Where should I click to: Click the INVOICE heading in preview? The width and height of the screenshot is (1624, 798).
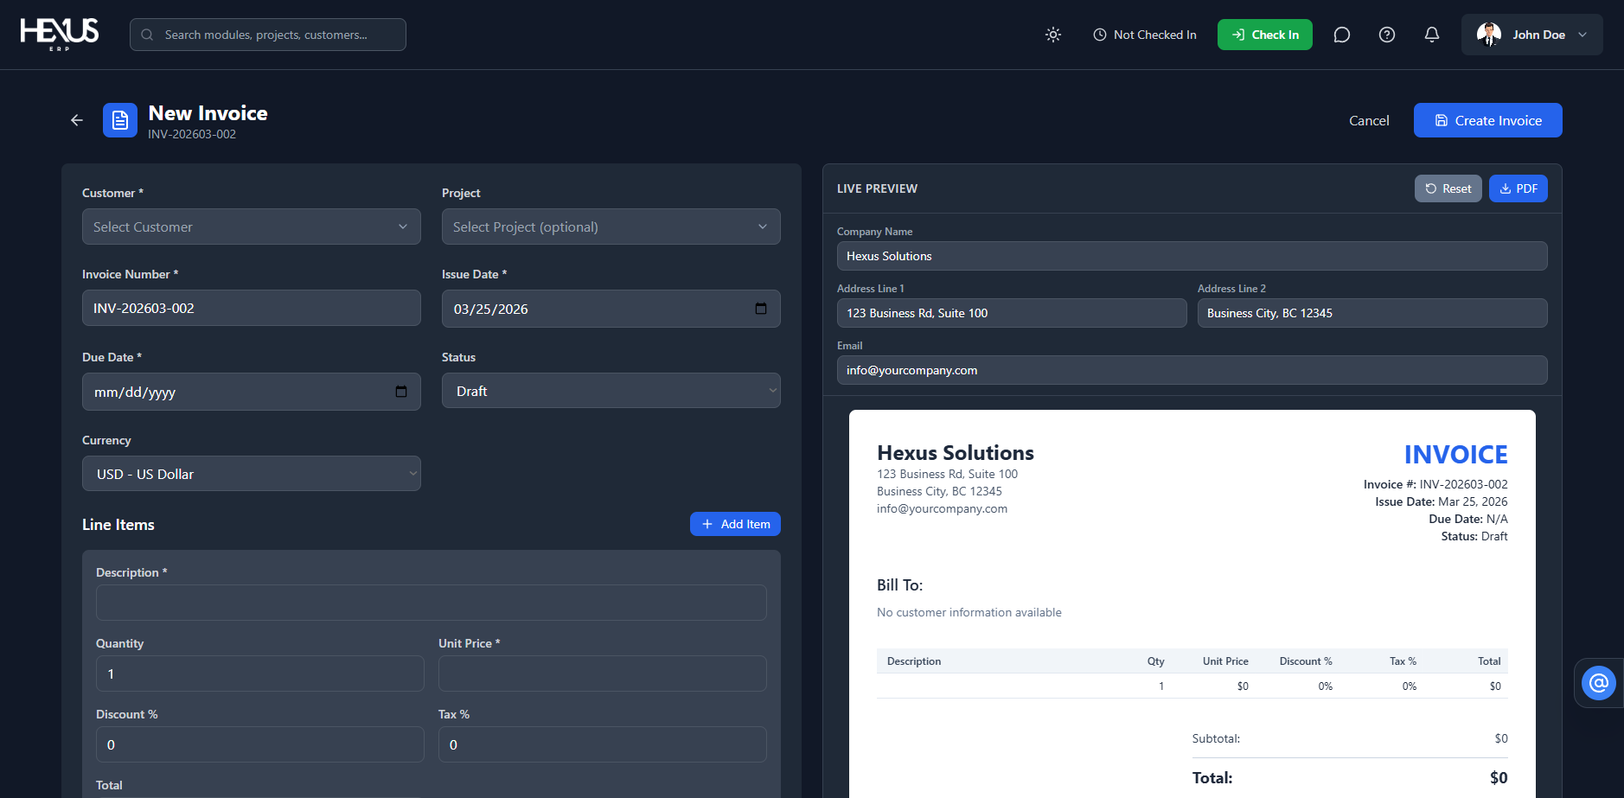(x=1455, y=454)
